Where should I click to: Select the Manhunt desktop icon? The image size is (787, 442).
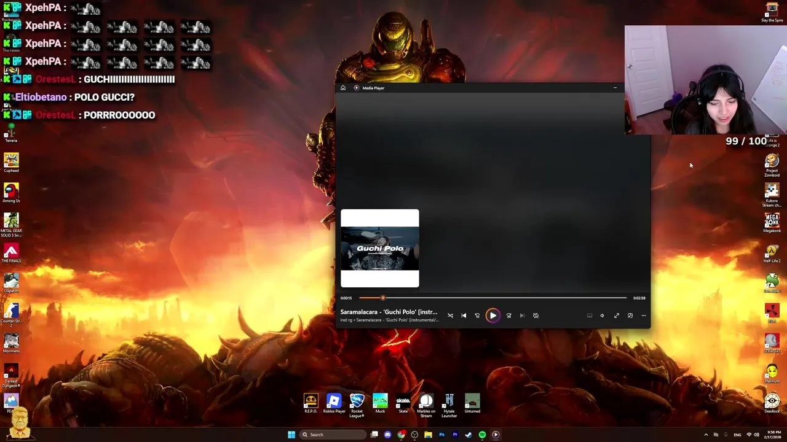[772, 373]
